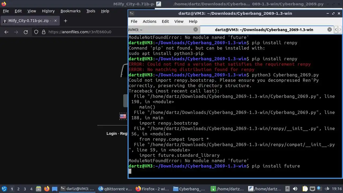
Task: Open the terminal View menu
Action: click(179, 21)
